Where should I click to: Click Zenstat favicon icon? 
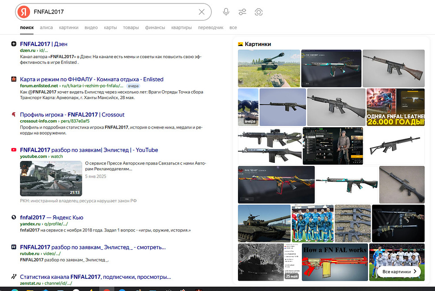point(13,277)
